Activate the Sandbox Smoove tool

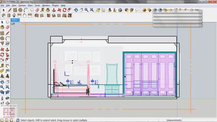48,16
